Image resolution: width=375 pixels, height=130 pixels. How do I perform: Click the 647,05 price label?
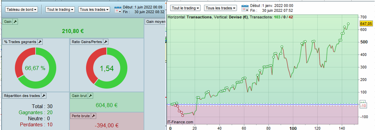[x=366, y=24]
